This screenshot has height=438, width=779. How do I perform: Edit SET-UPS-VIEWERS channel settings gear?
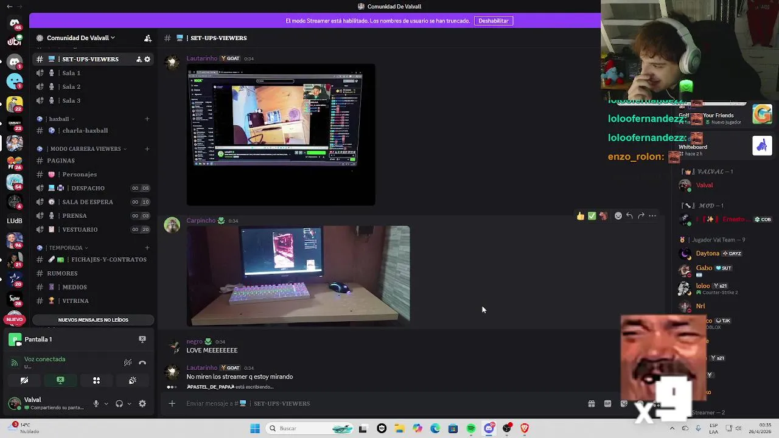pyautogui.click(x=147, y=59)
